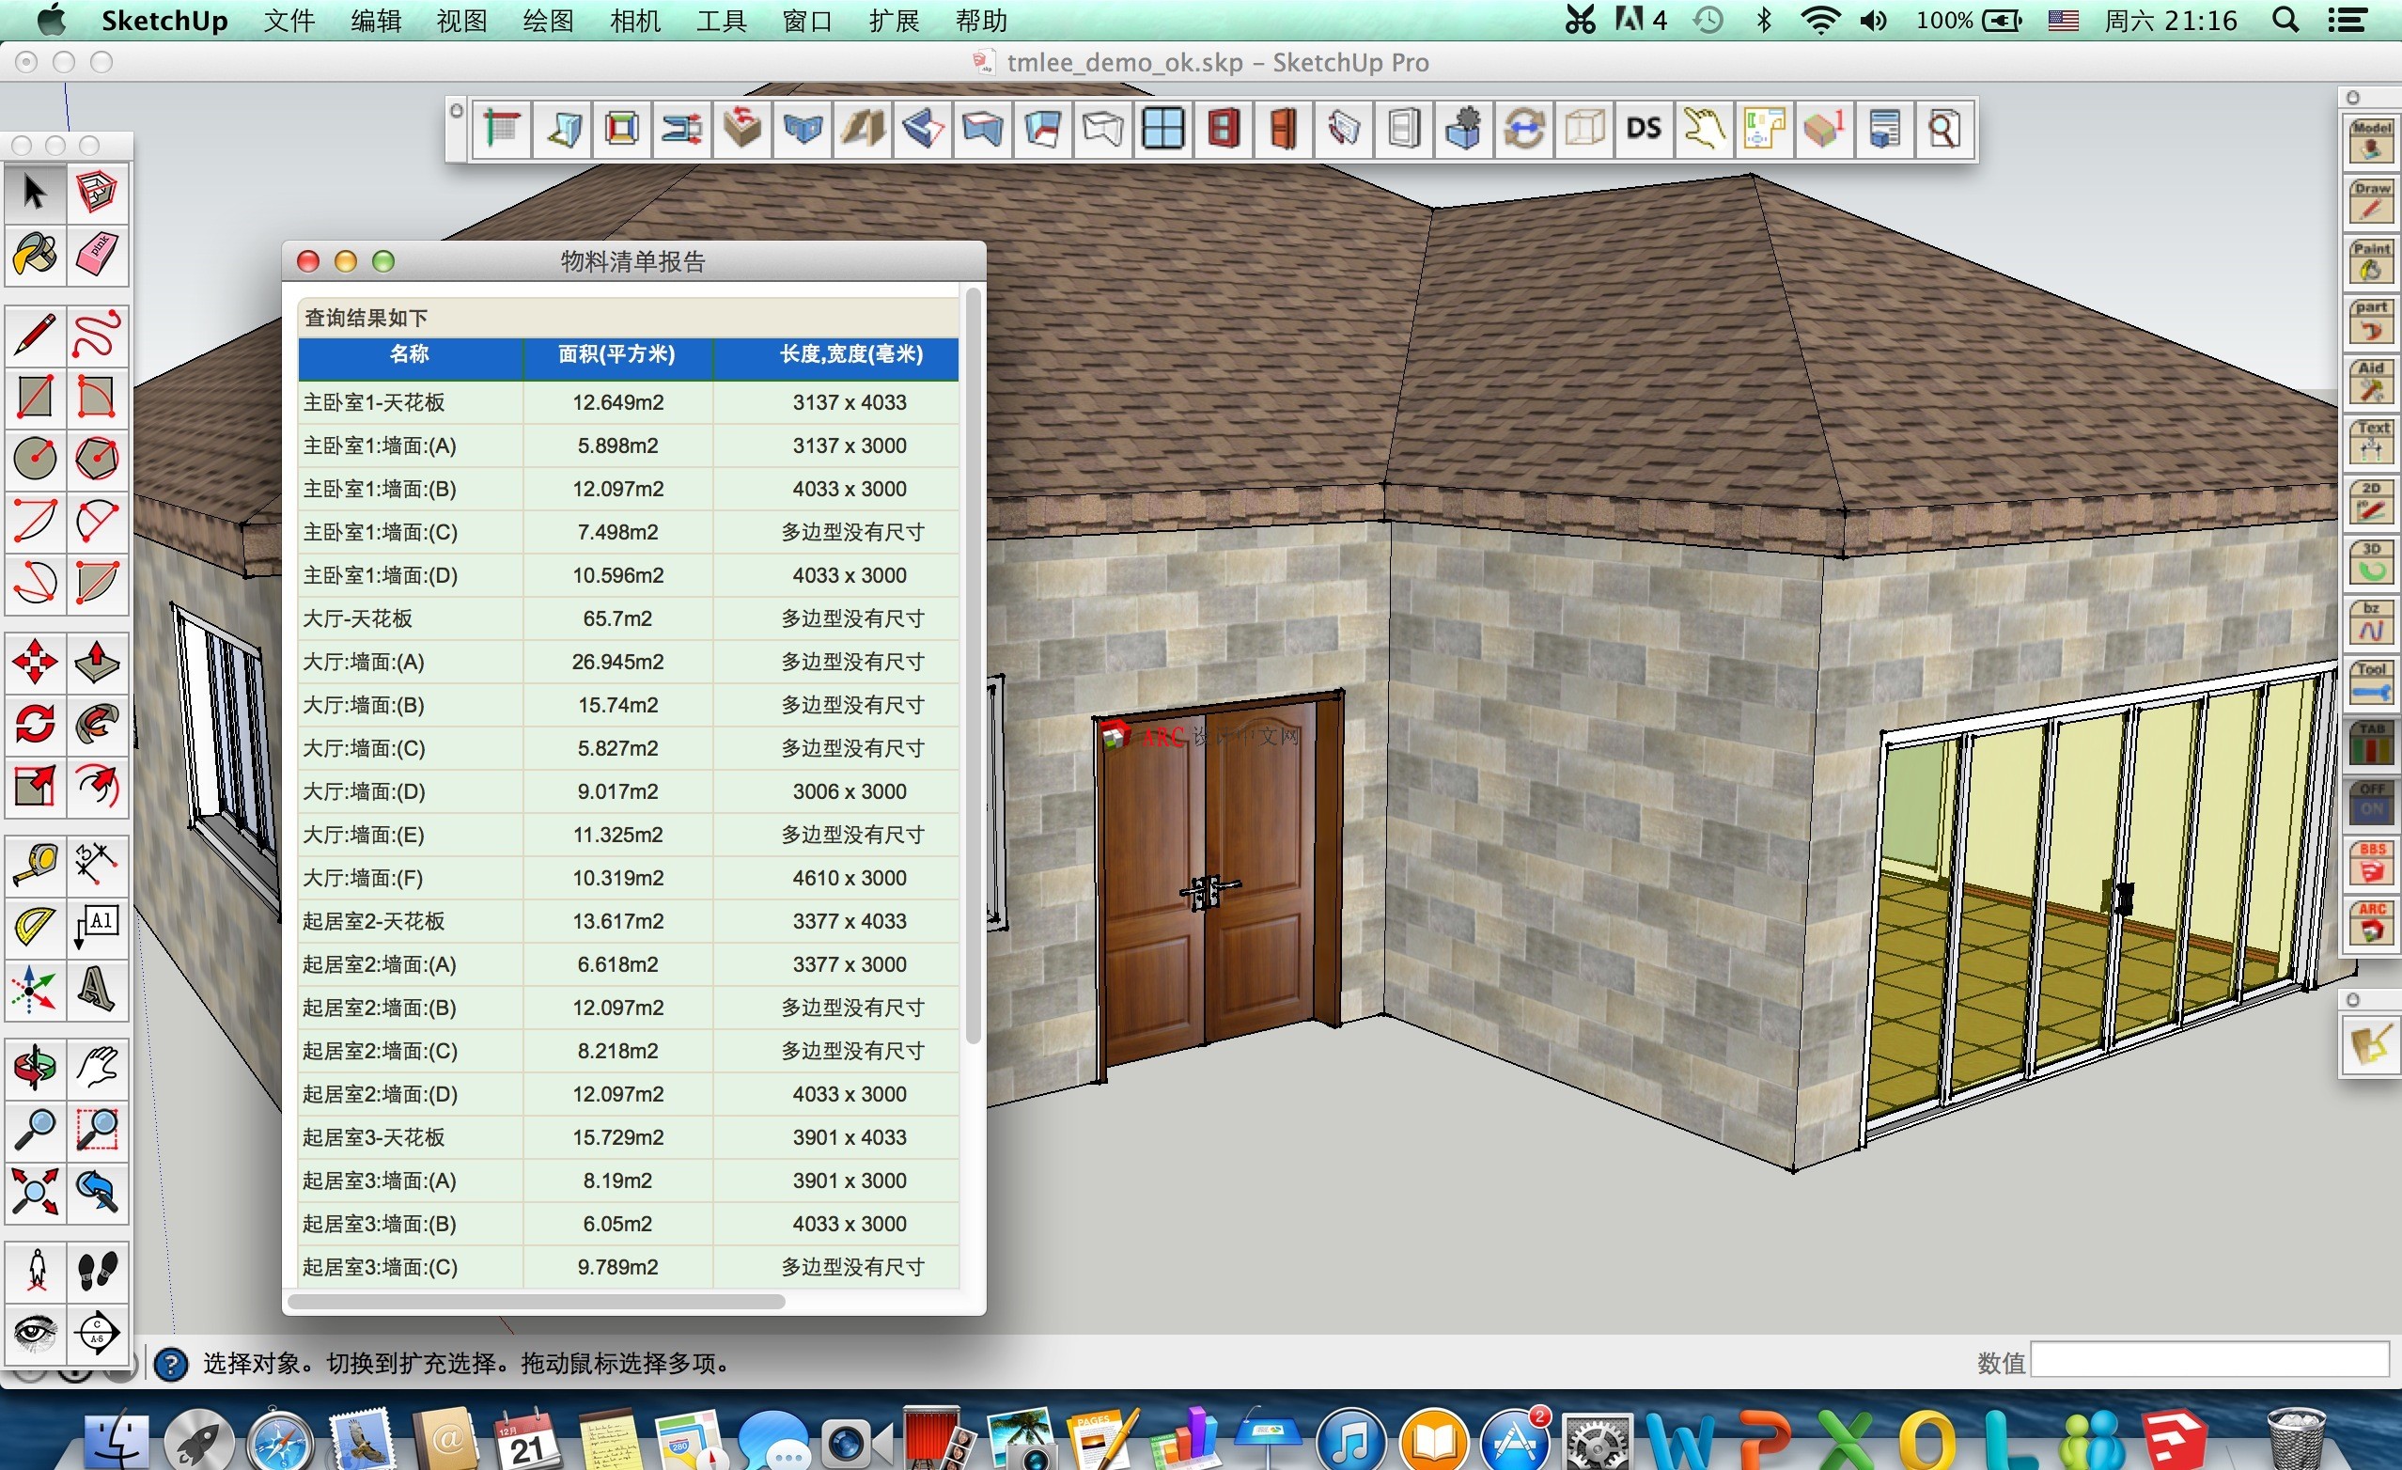The height and width of the screenshot is (1470, 2402).
Task: Select the Walk footprints tool
Action: tap(97, 1271)
